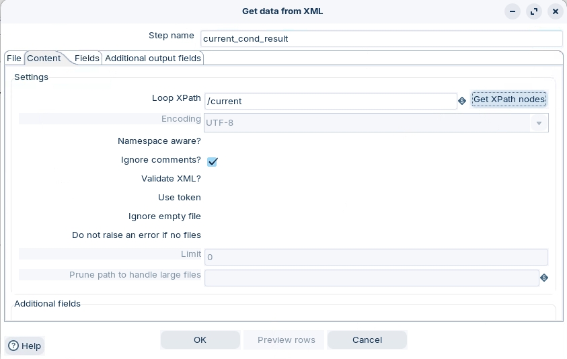The width and height of the screenshot is (567, 359).
Task: Cancel the XML step dialog
Action: [x=367, y=340]
